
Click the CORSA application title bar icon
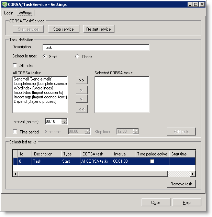point(5,4)
